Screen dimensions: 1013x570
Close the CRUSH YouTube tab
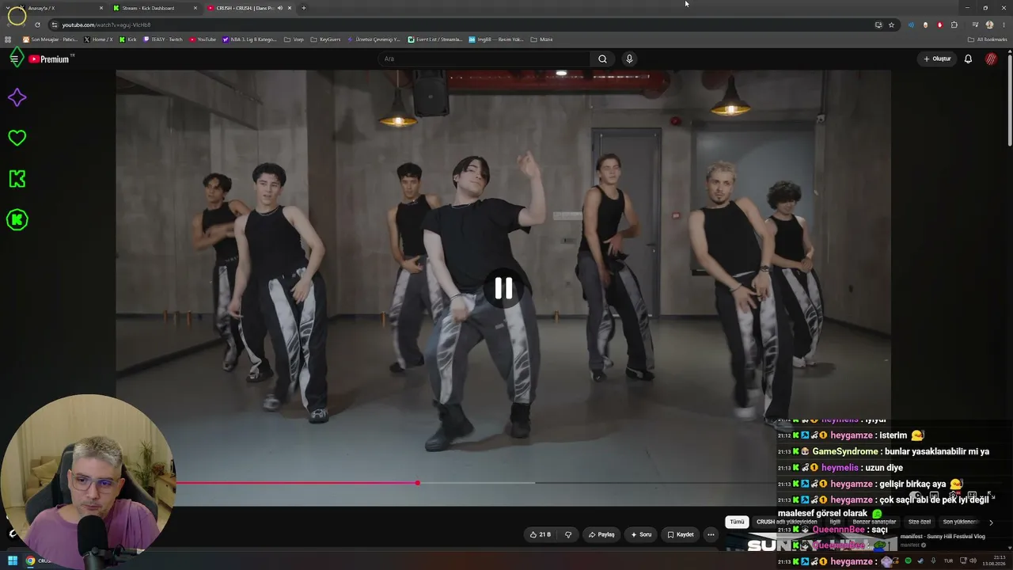point(290,8)
